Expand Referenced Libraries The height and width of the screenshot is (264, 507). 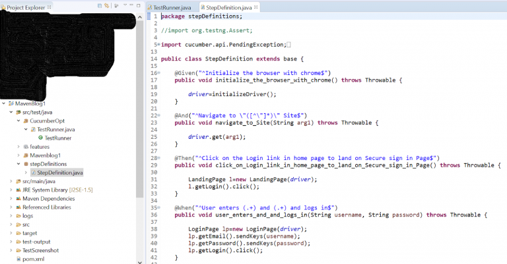coord(11,207)
